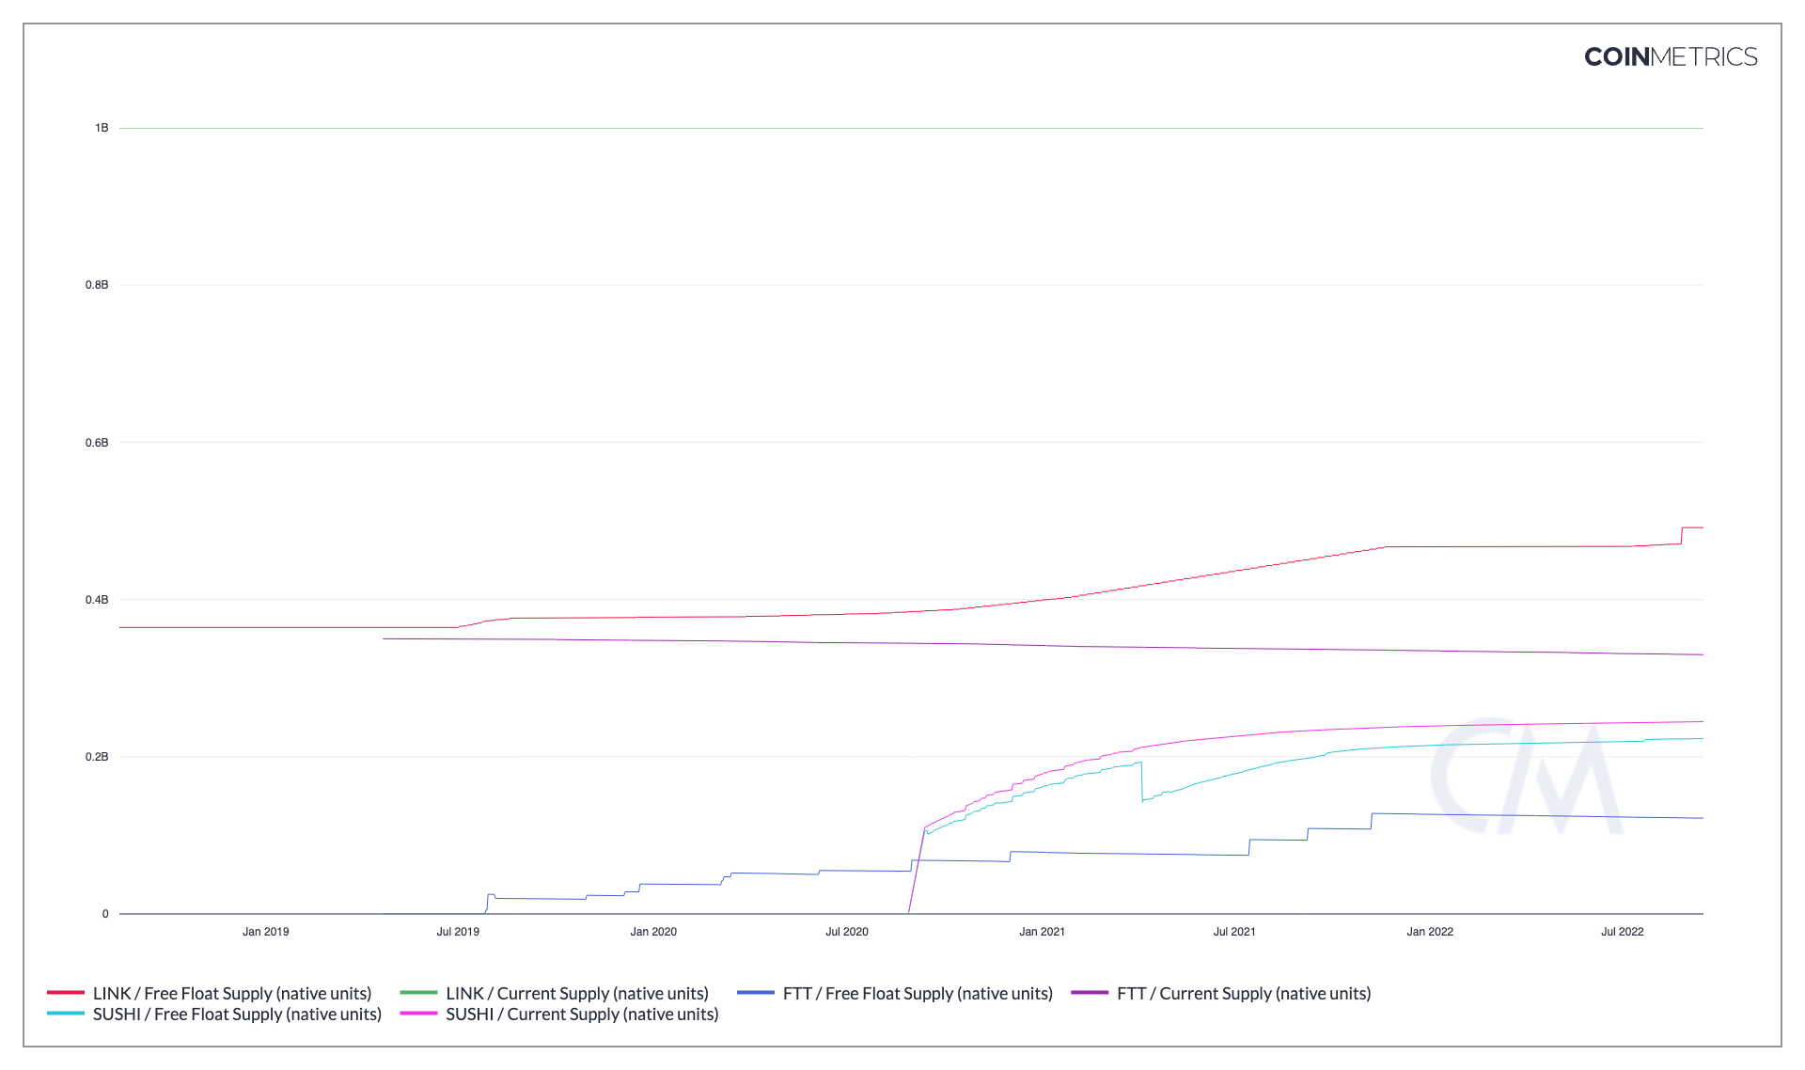This screenshot has height=1070, width=1805.
Task: Click the LINK Free Float red legend swatch
Action: click(x=66, y=993)
